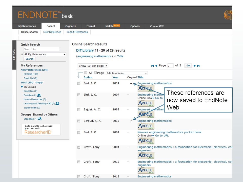Open the Format tab
This screenshot has width=243, height=182.
pyautogui.click(x=91, y=26)
